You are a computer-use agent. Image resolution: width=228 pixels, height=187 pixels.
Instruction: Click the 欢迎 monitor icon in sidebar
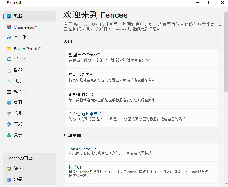pos(9,16)
